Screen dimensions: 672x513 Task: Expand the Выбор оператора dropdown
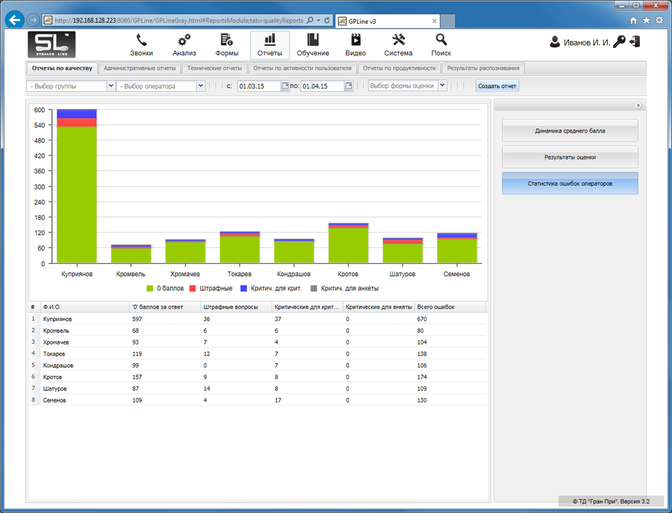click(x=200, y=86)
